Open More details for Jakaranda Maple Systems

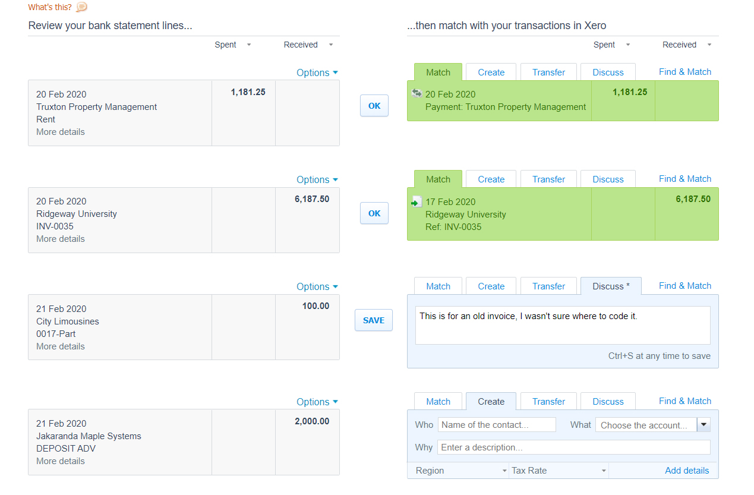61,461
